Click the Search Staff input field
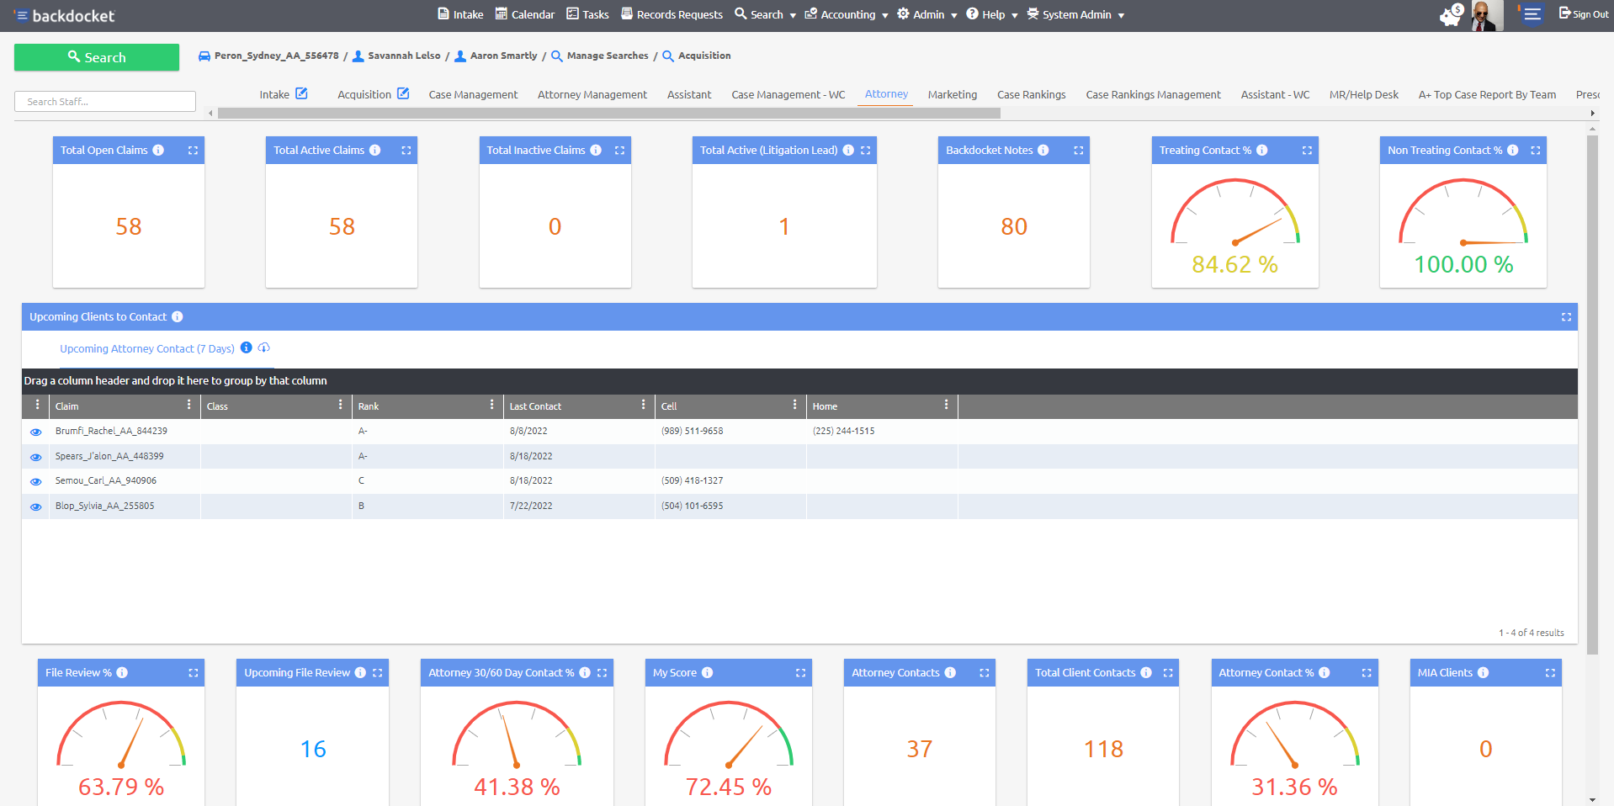The width and height of the screenshot is (1614, 806). tap(104, 101)
